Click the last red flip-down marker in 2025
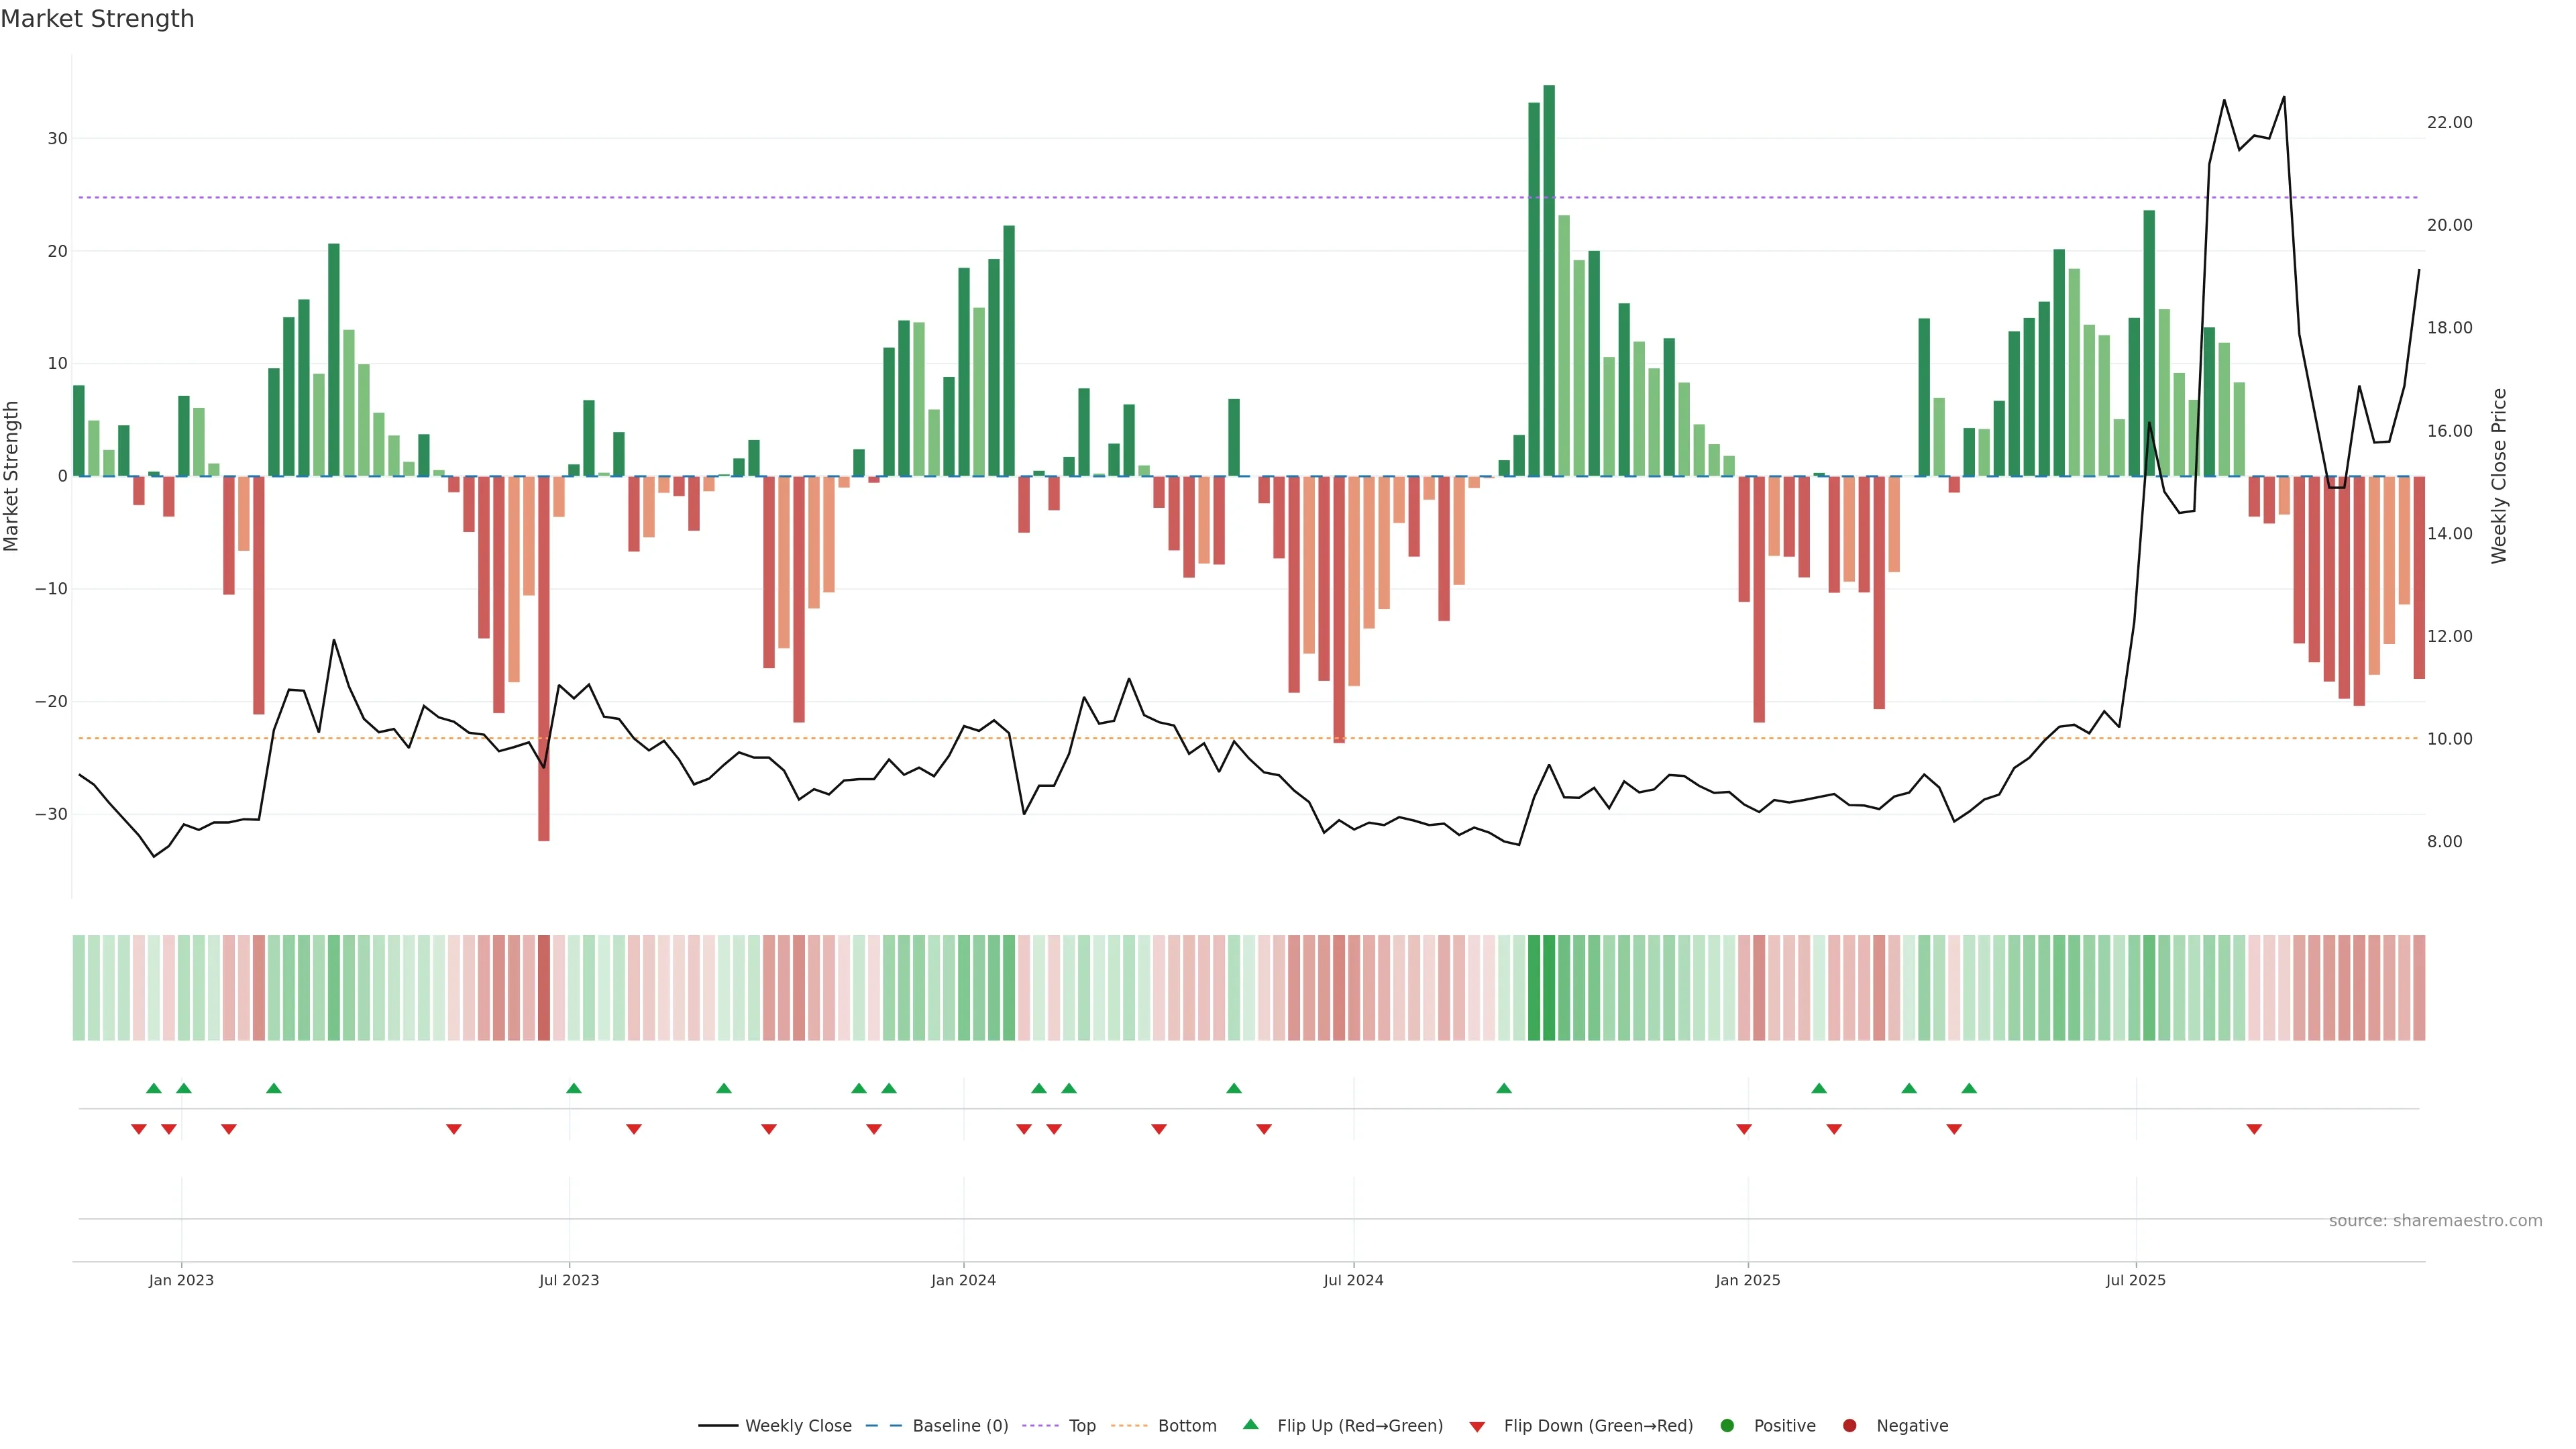2576x1449 pixels. tap(2254, 1129)
